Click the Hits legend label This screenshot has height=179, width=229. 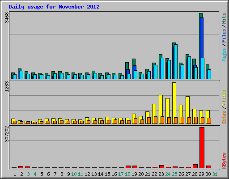pos(224,18)
